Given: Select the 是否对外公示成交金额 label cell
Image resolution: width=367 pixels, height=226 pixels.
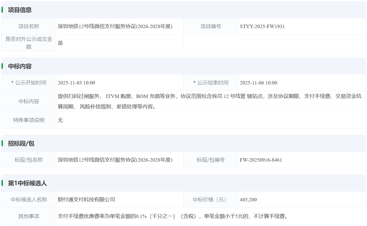Looking at the screenshot, I should click(x=29, y=43).
